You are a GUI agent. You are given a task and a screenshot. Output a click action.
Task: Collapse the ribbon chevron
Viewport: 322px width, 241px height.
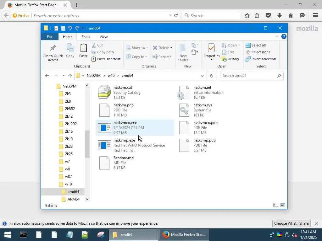(x=277, y=36)
